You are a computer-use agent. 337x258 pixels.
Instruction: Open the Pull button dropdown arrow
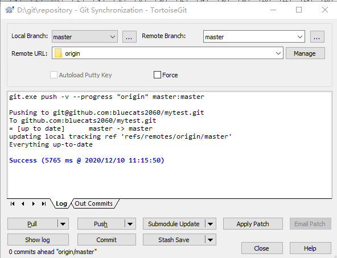(x=63, y=224)
